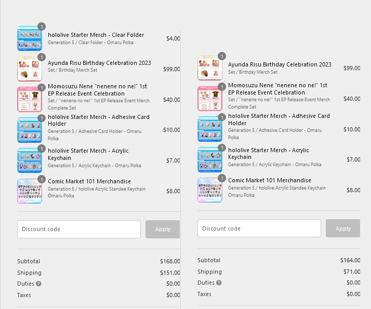
Task: Select Acrylic Keychain title in right cart
Action: pos(268,153)
